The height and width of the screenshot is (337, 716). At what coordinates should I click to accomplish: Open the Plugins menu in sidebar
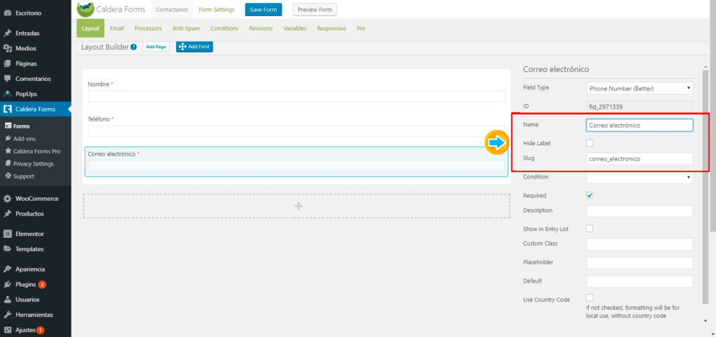pyautogui.click(x=26, y=284)
